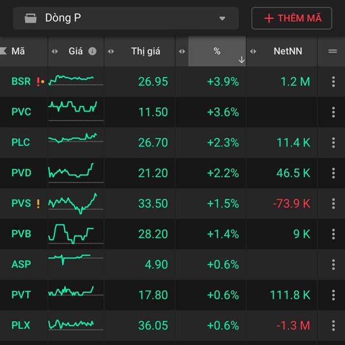The image size is (345, 345).
Task: Switch the Thị giá column with its arrows
Action: pyautogui.click(x=111, y=52)
